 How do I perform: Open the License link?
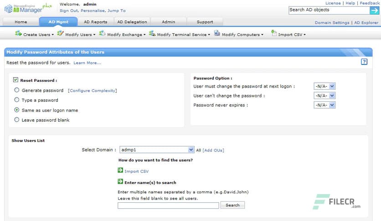333,3
